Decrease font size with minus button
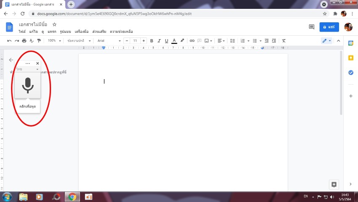 [x=127, y=41]
